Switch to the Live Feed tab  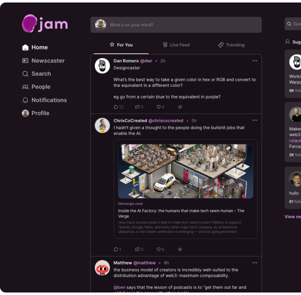click(176, 45)
